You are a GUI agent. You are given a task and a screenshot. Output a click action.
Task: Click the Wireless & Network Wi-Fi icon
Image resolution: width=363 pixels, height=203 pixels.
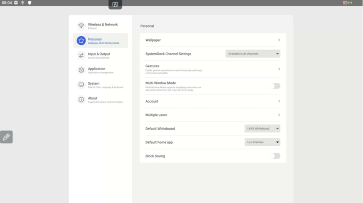[x=81, y=26]
